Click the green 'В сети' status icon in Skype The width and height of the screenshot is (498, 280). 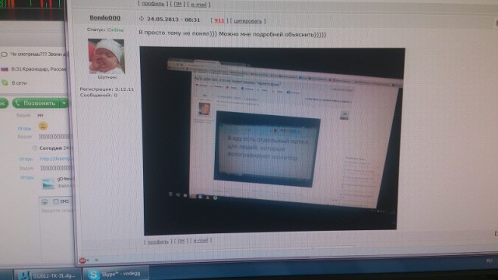5,82
